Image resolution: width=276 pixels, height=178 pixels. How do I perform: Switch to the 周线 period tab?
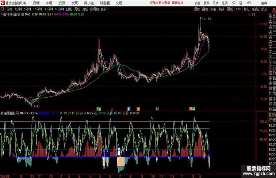[77, 9]
